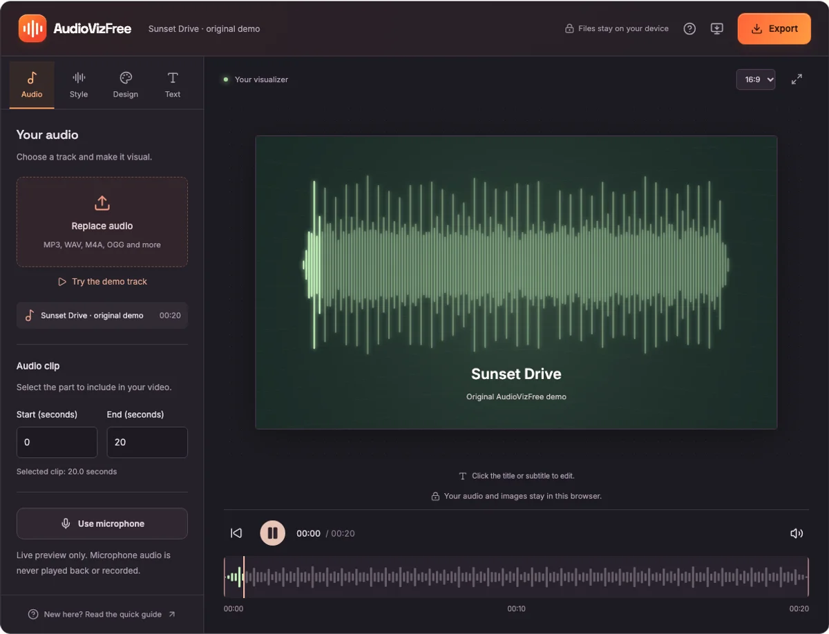
Task: Click the 00:20 timeline end label
Action: coord(799,609)
